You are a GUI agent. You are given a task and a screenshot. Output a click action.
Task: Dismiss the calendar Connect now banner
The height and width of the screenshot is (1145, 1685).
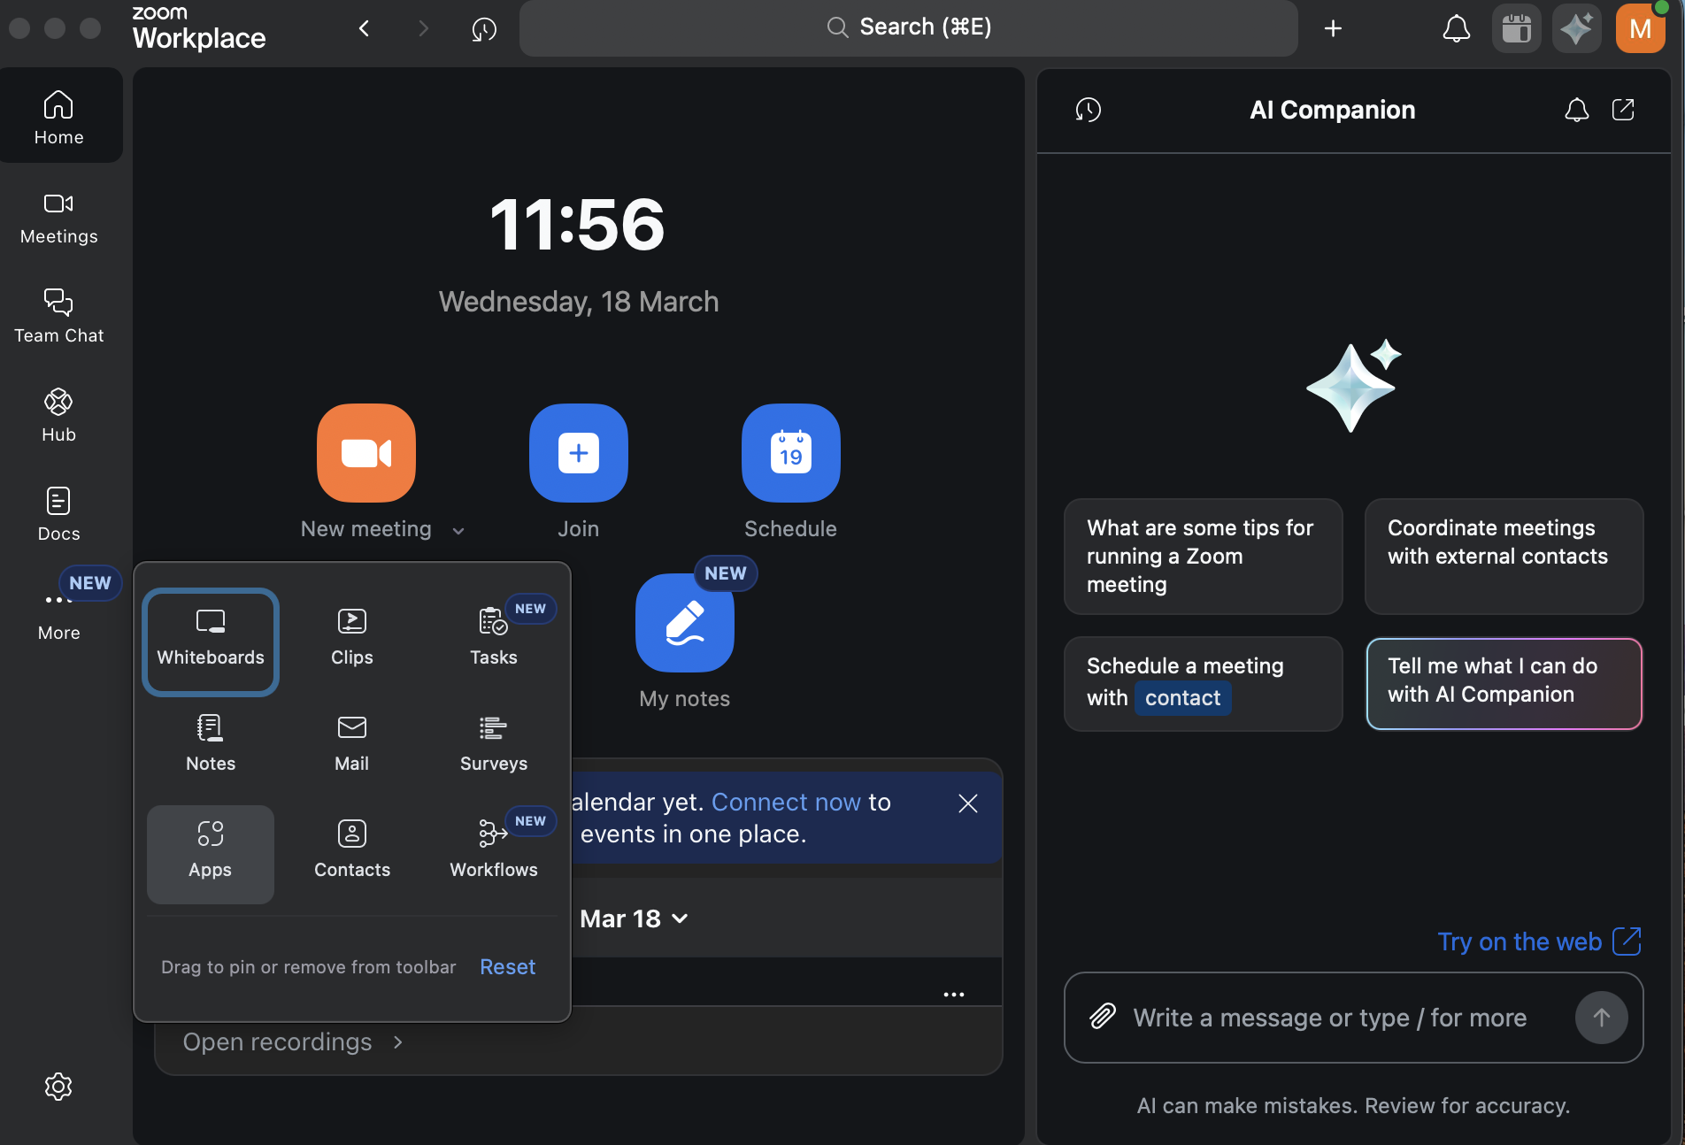coord(967,803)
